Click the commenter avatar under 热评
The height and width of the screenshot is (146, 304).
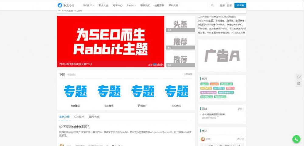203,139
